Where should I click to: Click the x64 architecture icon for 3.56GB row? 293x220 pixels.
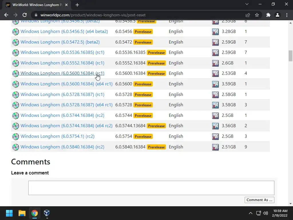pos(215,126)
